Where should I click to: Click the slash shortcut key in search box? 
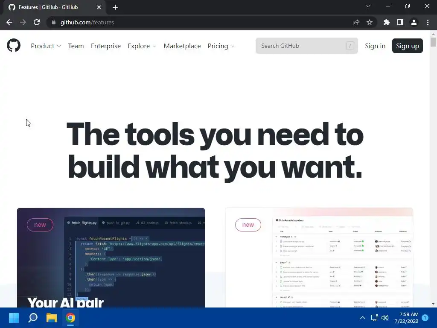[x=350, y=46]
